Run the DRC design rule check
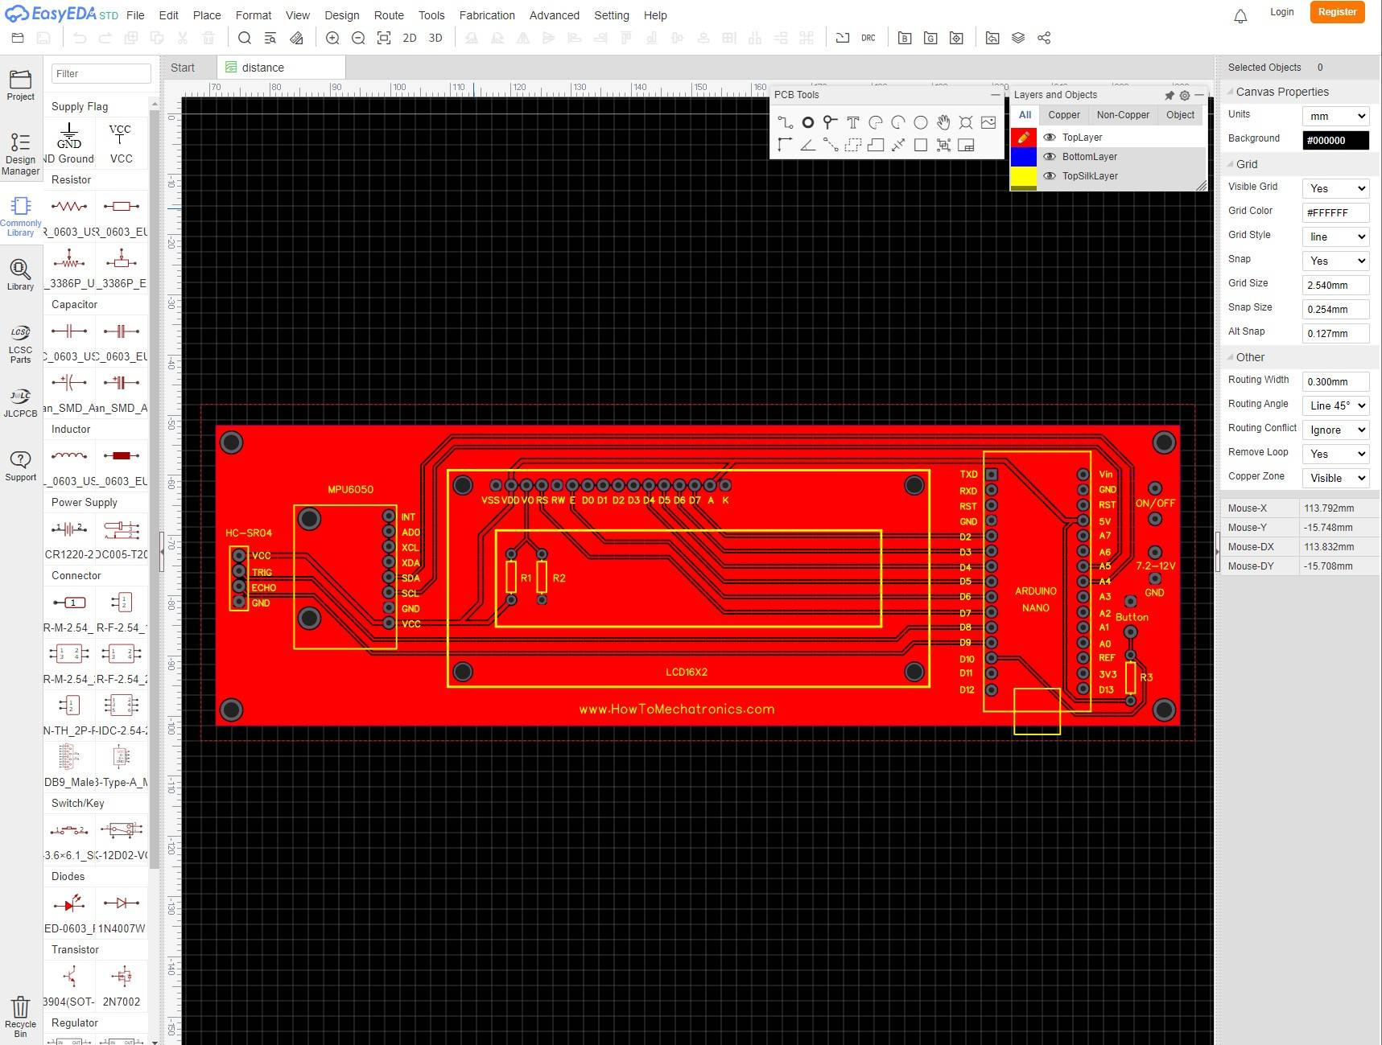This screenshot has height=1045, width=1382. [x=868, y=38]
